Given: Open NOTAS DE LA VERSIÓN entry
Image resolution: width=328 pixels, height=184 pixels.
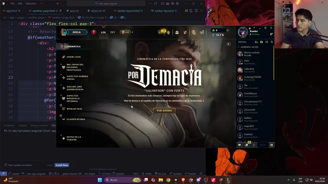Looking at the screenshot, I should [74, 138].
